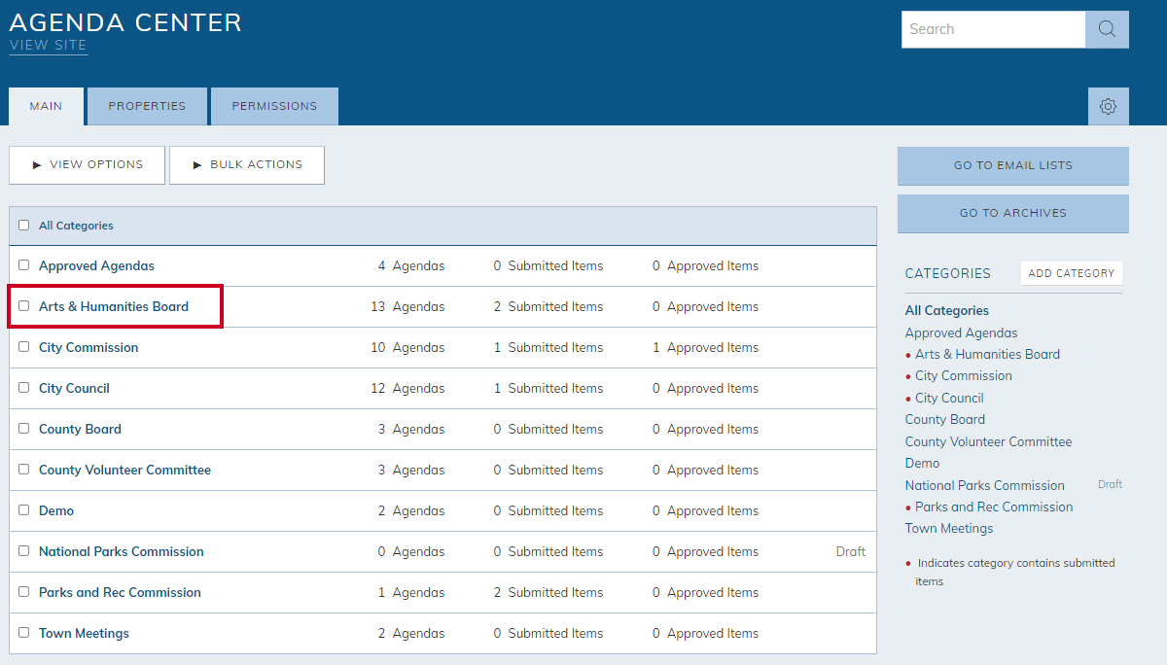Screen dimensions: 1167x665
Task: Select City Commission in the sidebar
Action: pyautogui.click(x=964, y=375)
